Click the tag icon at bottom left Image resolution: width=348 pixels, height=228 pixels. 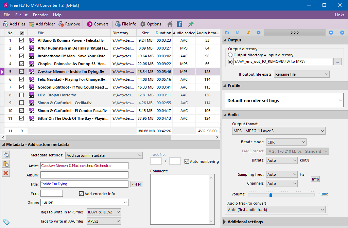click(6, 222)
